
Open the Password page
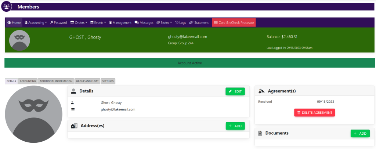point(58,23)
